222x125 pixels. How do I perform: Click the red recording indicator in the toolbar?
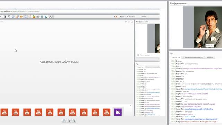pyautogui.click(x=117, y=17)
